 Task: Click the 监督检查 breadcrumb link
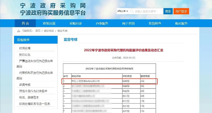[x=49, y=31]
